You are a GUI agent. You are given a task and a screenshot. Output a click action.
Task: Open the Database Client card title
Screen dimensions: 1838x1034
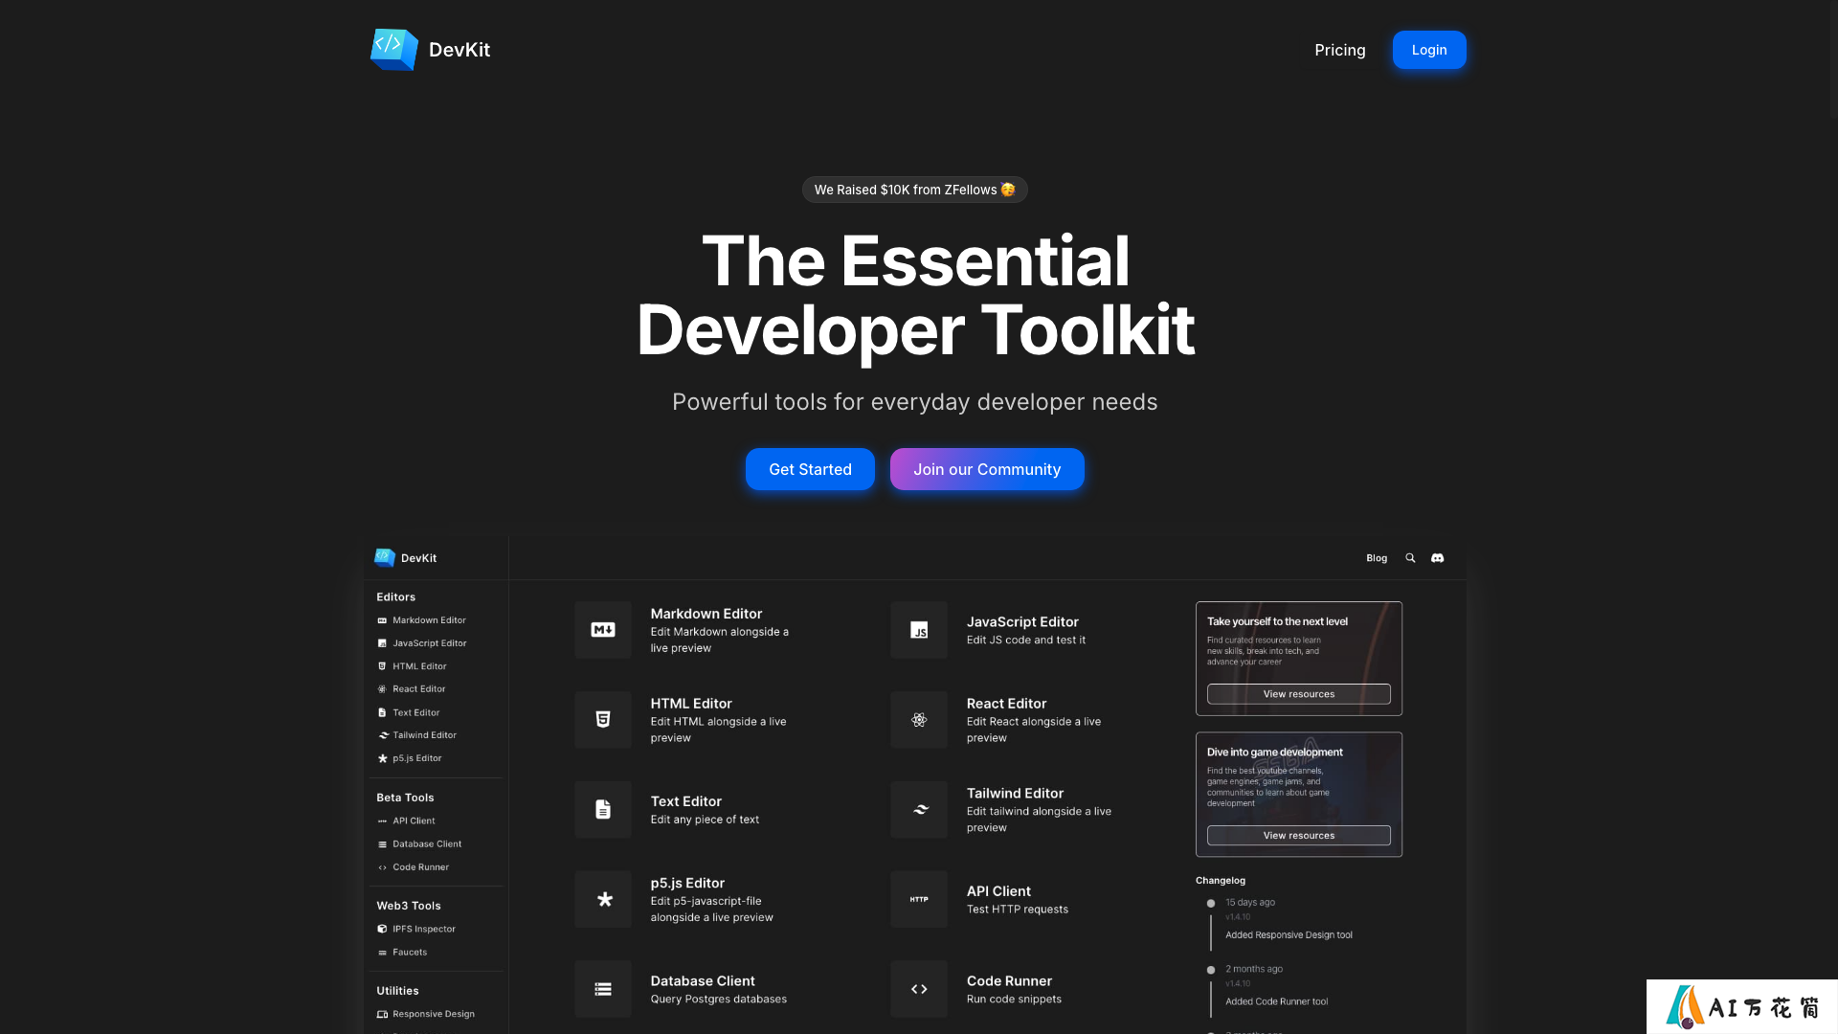pos(703,981)
